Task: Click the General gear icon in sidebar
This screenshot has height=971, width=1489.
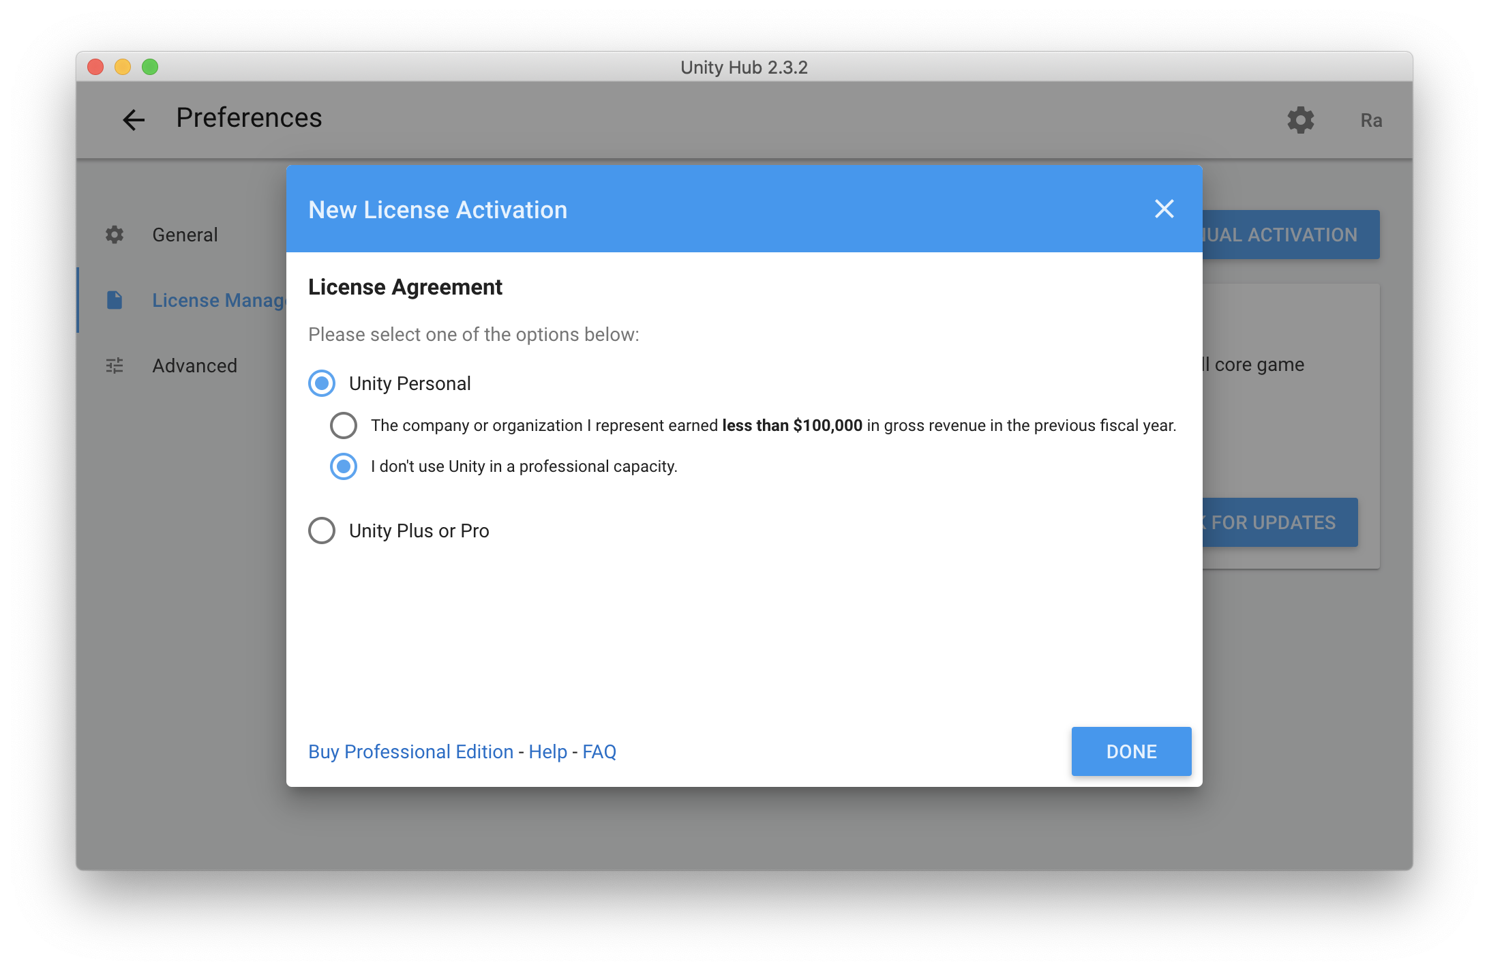Action: (115, 235)
